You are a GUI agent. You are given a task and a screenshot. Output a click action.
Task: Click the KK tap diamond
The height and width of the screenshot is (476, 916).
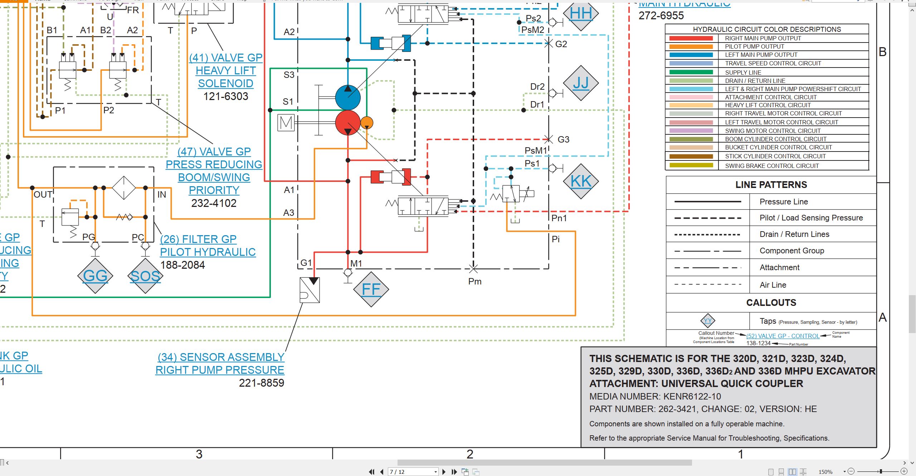pos(581,181)
